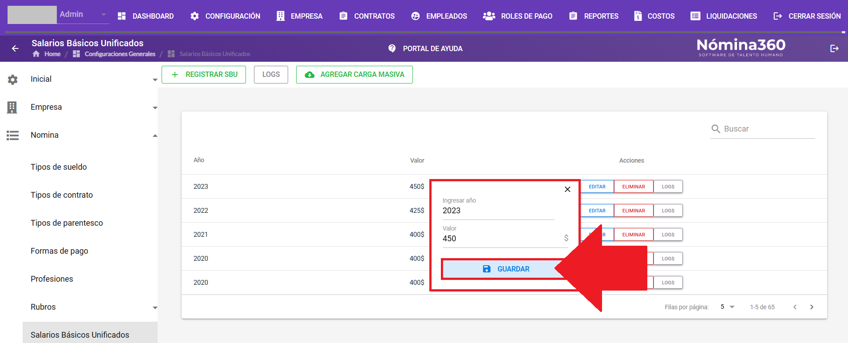Image resolution: width=848 pixels, height=343 pixels.
Task: Open the Dashboard menu
Action: (146, 16)
